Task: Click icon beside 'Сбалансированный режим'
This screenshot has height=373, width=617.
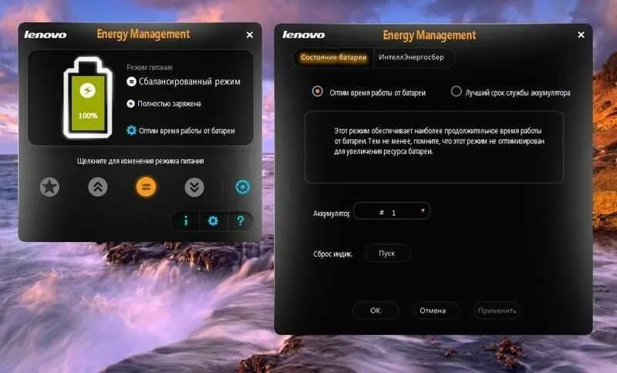Action: 131,82
